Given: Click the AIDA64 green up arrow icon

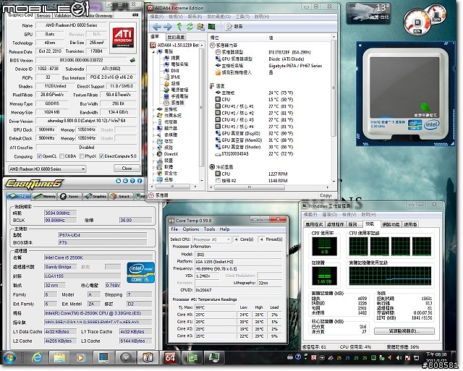Looking at the screenshot, I should pos(179,27).
